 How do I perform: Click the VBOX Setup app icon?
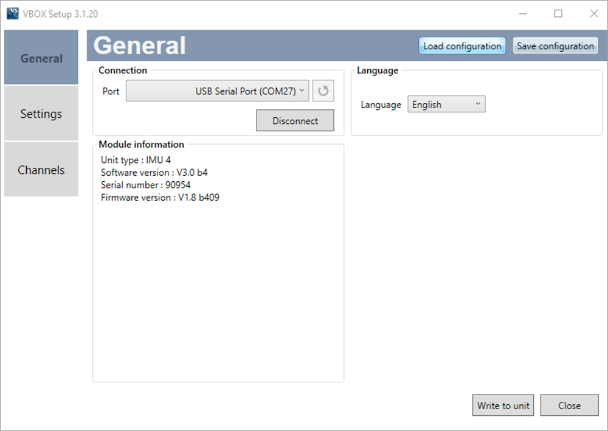click(12, 13)
